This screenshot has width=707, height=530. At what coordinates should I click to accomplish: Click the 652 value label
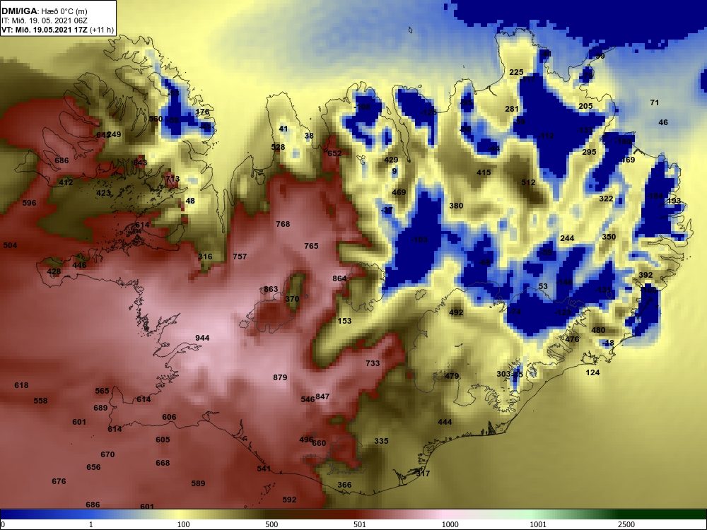(334, 153)
